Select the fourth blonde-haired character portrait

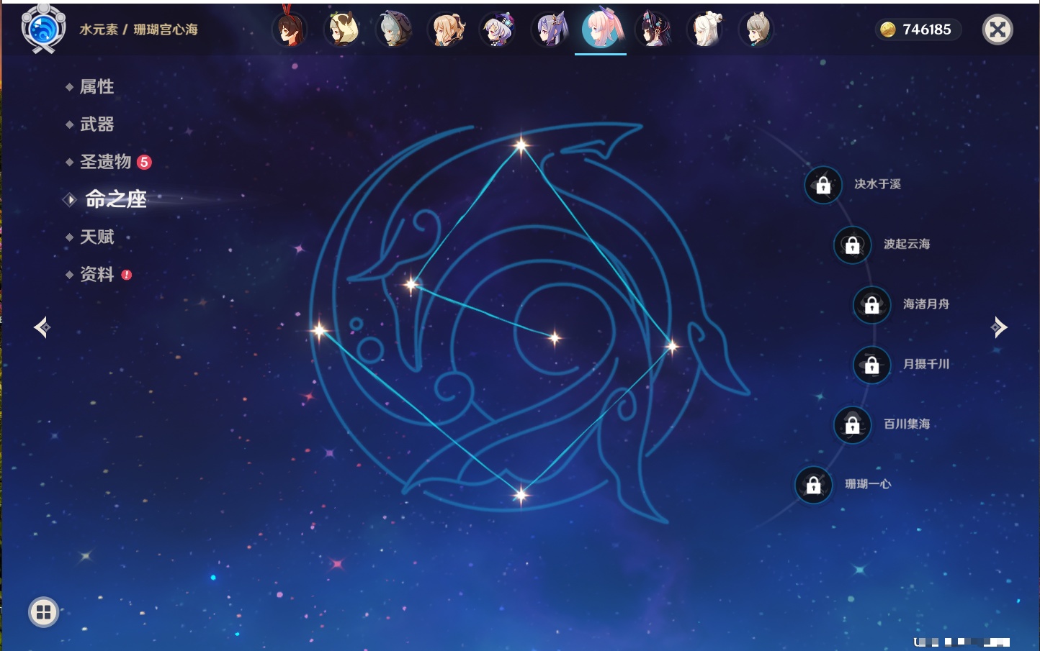point(446,29)
